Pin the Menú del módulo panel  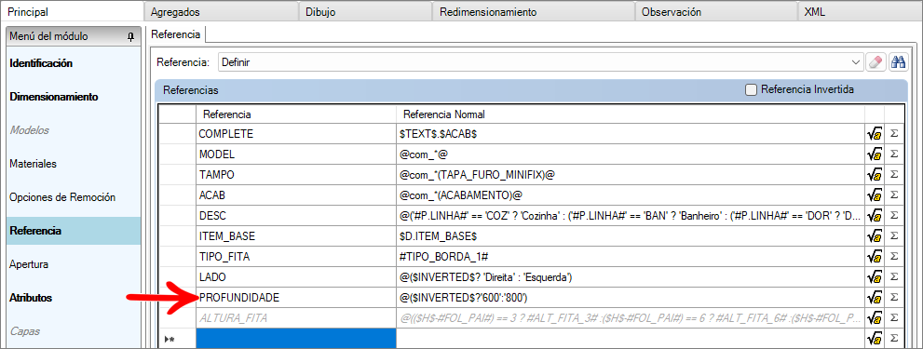click(130, 36)
